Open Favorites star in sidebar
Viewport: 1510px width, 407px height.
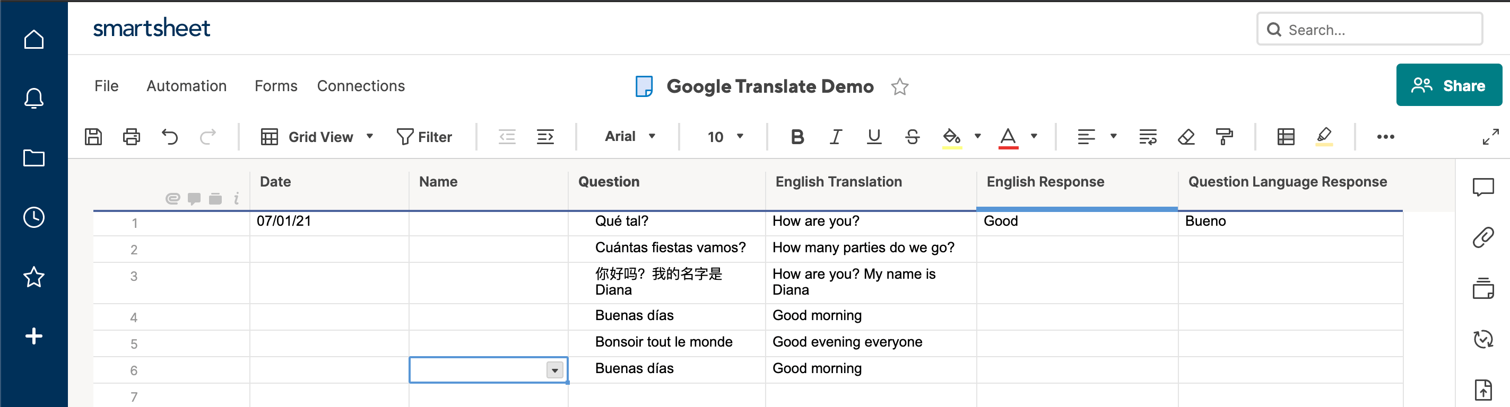click(x=33, y=277)
